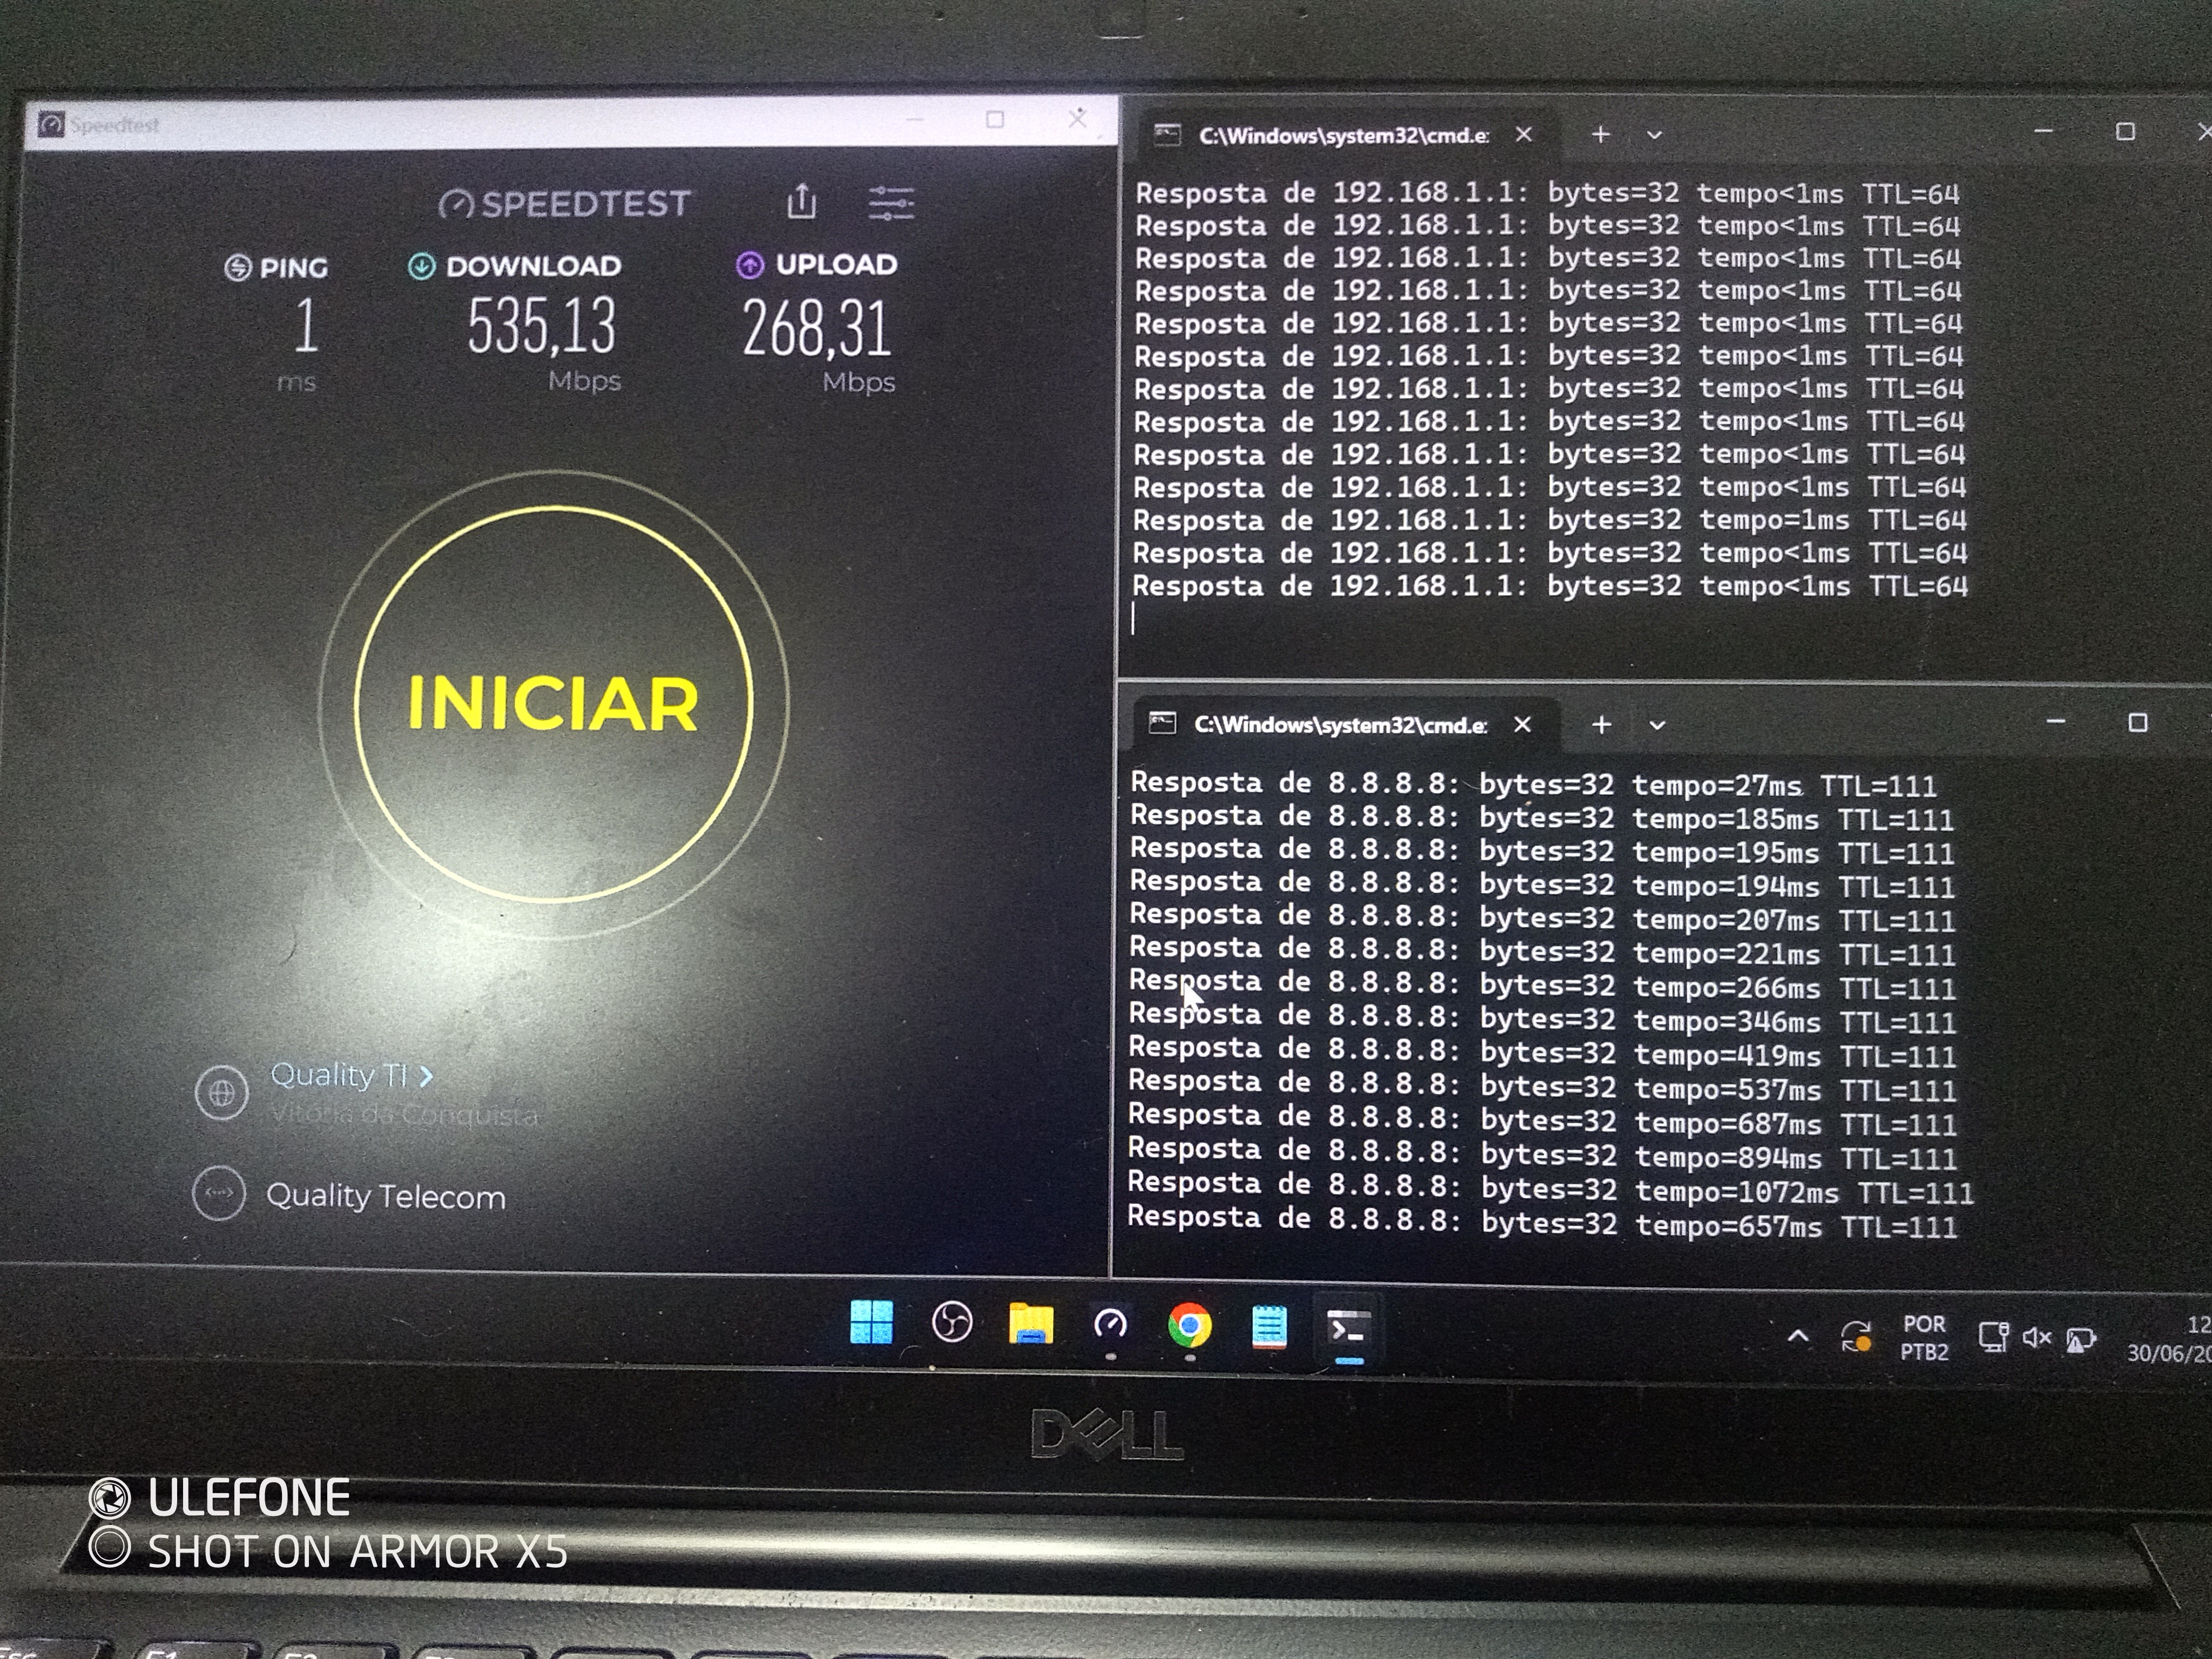Add new tab in top cmd window
This screenshot has width=2212, height=1659.
(x=1600, y=134)
